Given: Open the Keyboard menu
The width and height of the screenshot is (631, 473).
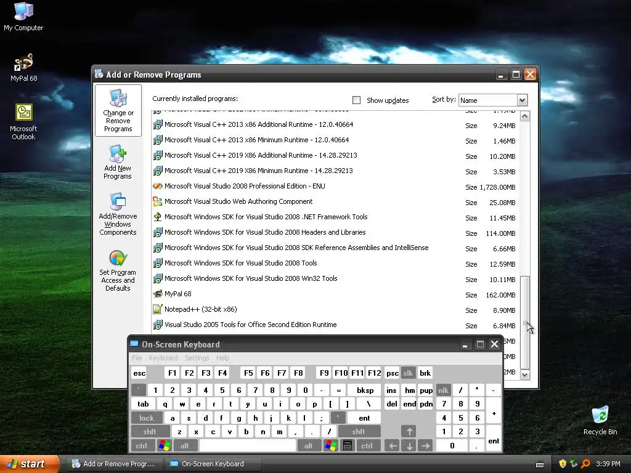Looking at the screenshot, I should pos(163,358).
